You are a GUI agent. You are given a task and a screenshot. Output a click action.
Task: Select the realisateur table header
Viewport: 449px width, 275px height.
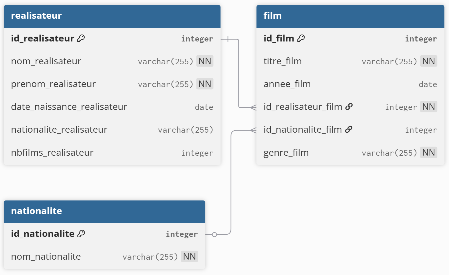pyautogui.click(x=112, y=16)
